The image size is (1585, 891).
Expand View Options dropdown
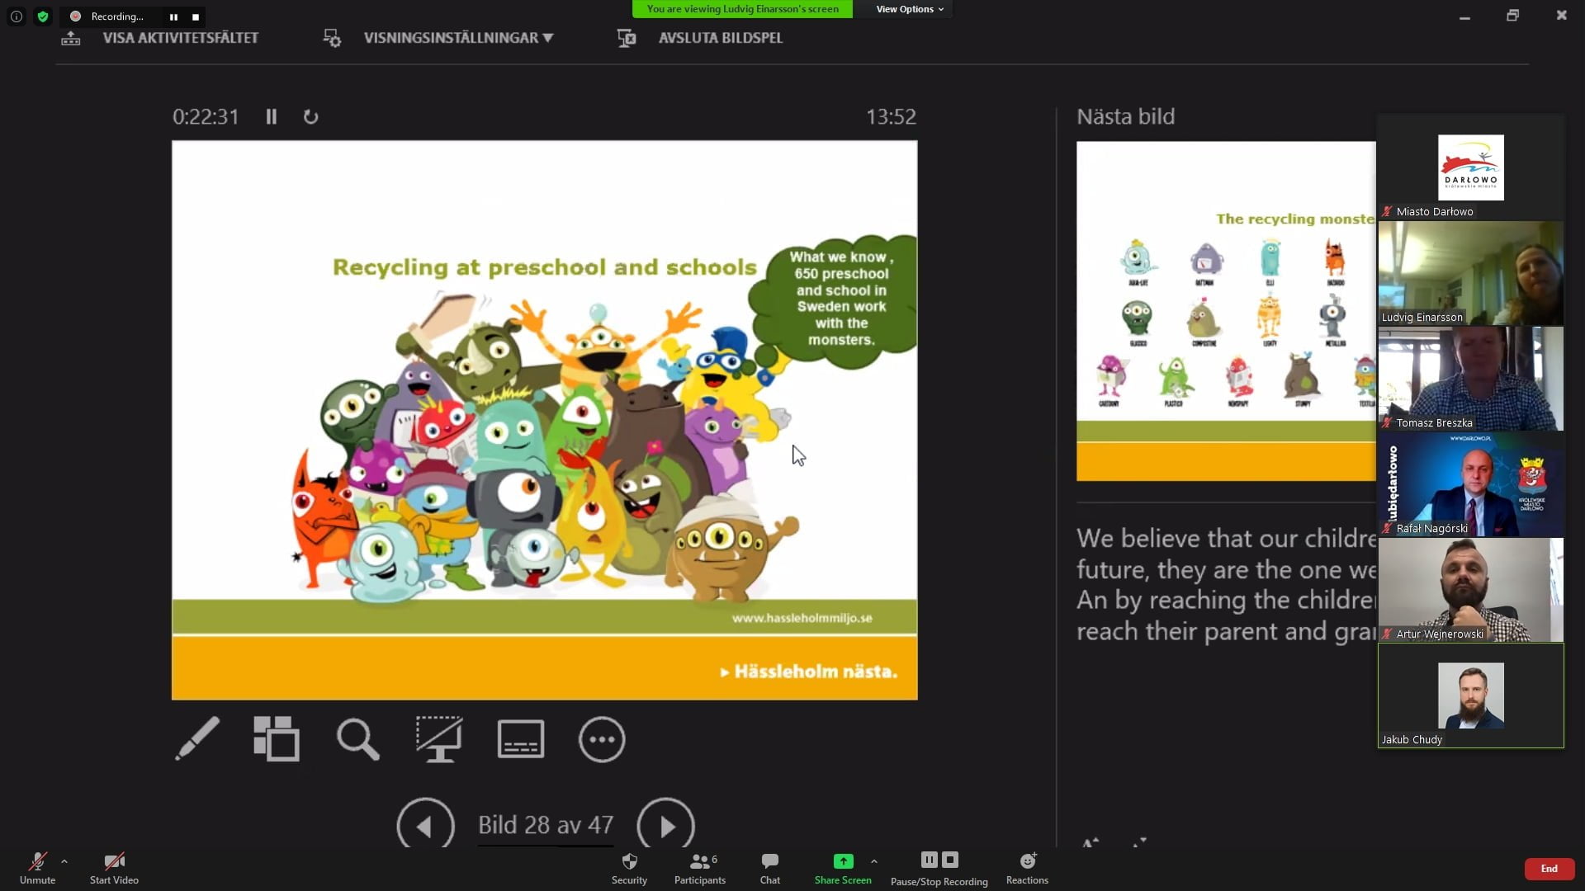point(909,9)
